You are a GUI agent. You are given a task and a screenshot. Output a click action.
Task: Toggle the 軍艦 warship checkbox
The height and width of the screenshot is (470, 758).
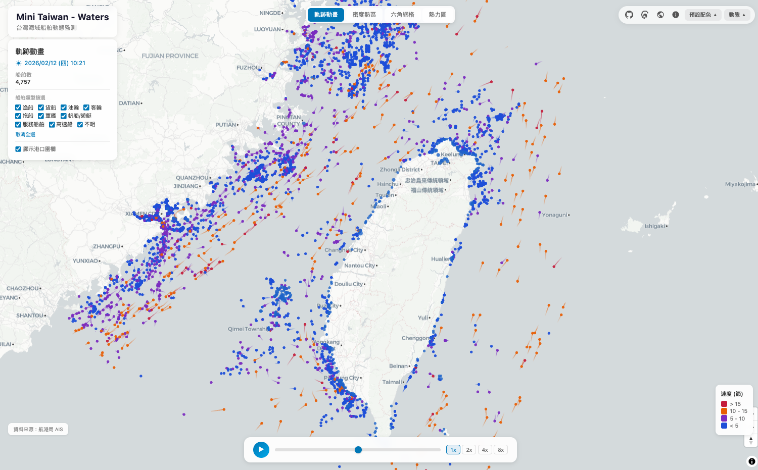click(x=41, y=116)
